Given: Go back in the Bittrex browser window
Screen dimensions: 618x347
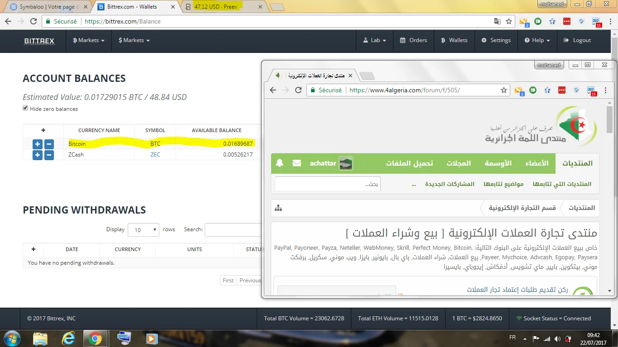Looking at the screenshot, I should click(x=8, y=21).
